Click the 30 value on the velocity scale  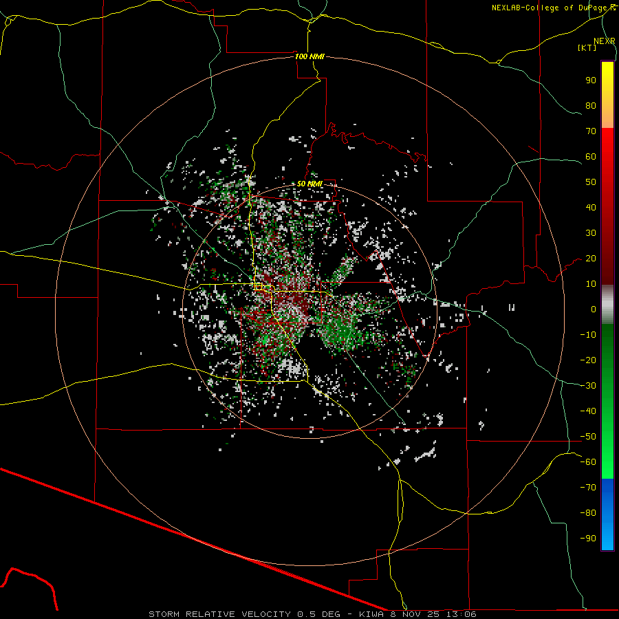[591, 233]
